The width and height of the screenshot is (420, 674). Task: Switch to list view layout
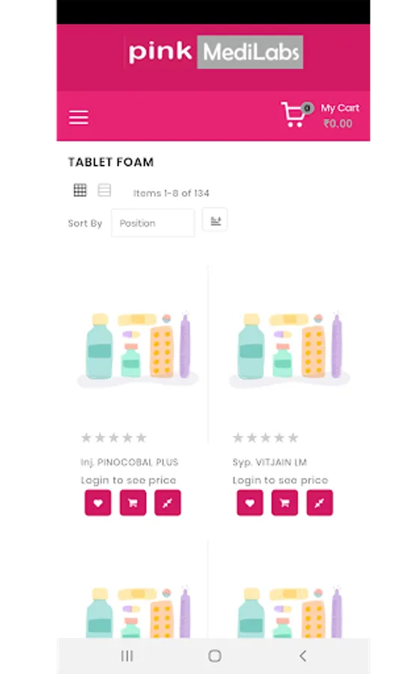104,189
